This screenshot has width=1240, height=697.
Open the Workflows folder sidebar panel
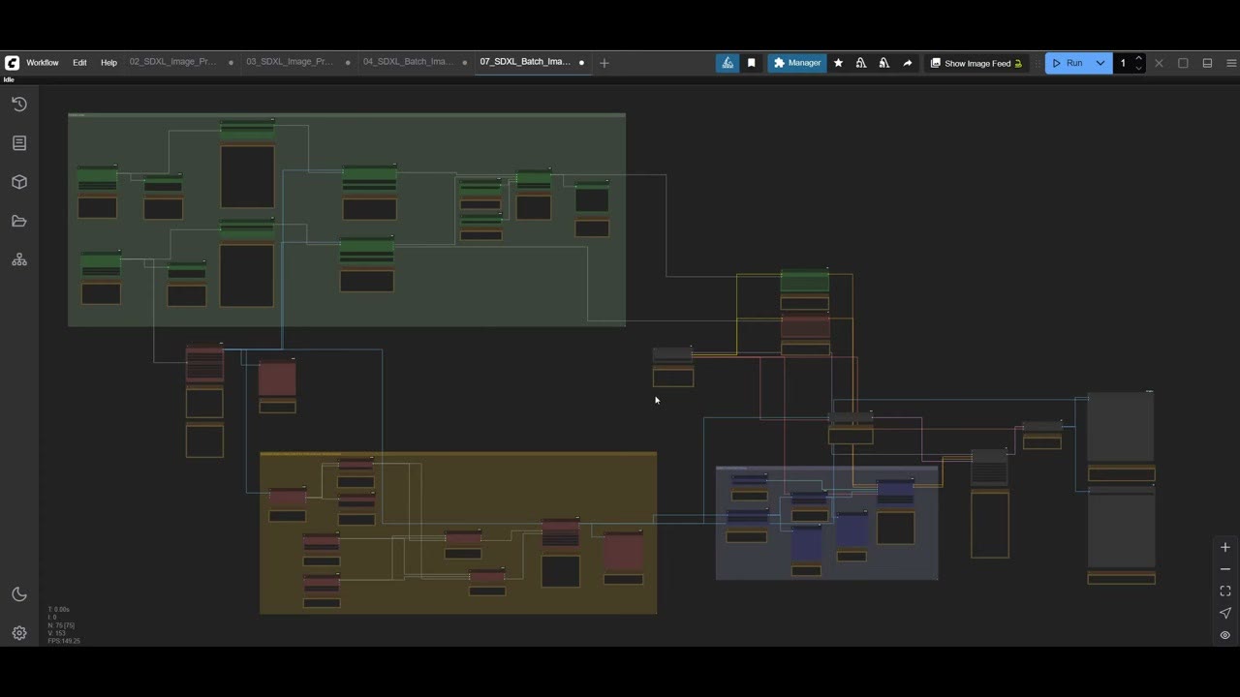19,221
